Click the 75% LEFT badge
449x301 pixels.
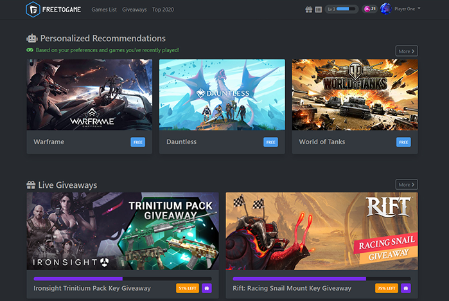387,288
